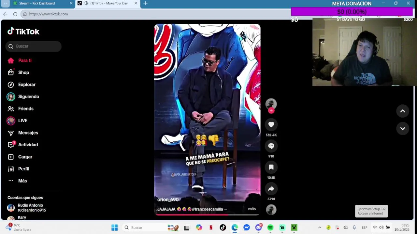Open Messenger from the taskbar

click(x=247, y=227)
